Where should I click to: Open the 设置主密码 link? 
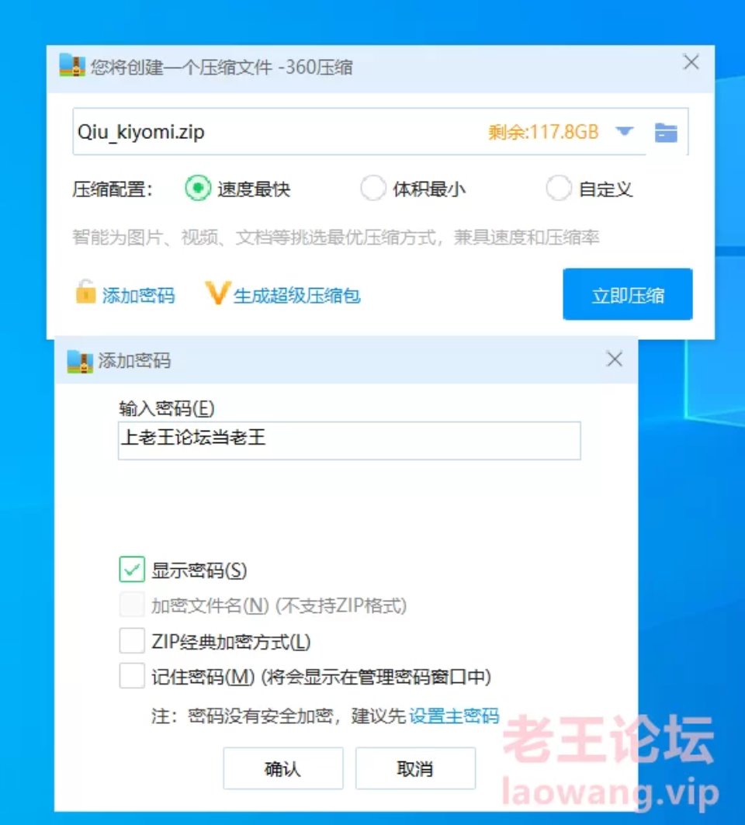454,716
